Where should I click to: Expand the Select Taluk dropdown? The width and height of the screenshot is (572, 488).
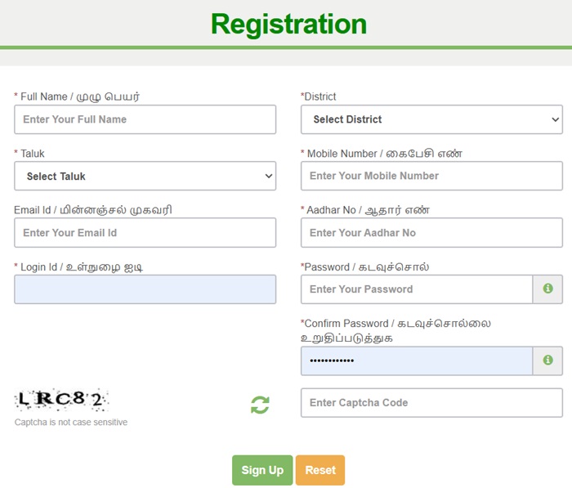pos(145,176)
